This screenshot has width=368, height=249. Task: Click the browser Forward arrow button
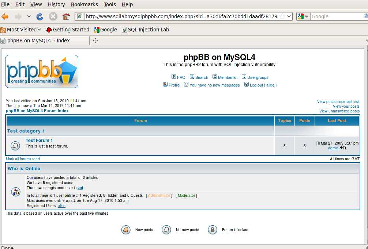[18, 16]
